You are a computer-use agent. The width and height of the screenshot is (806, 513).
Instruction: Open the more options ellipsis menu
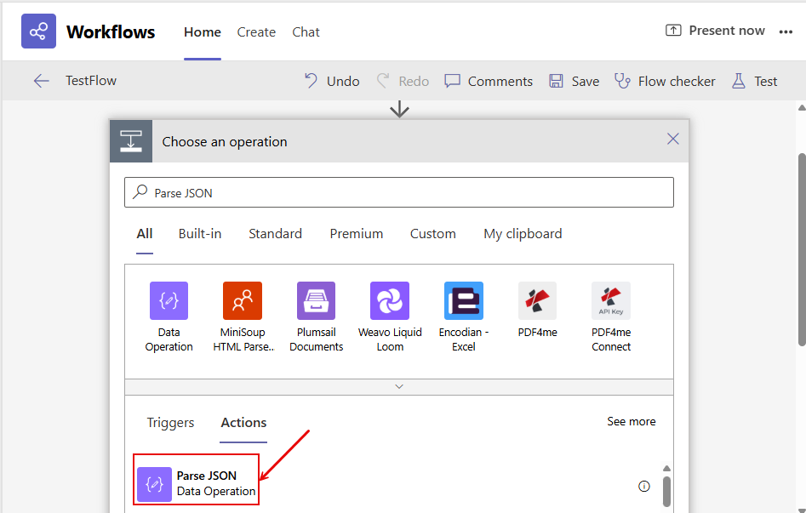pos(786,31)
